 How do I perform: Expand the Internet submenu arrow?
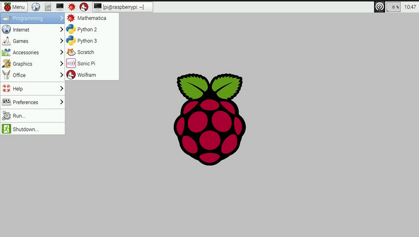coord(62,29)
